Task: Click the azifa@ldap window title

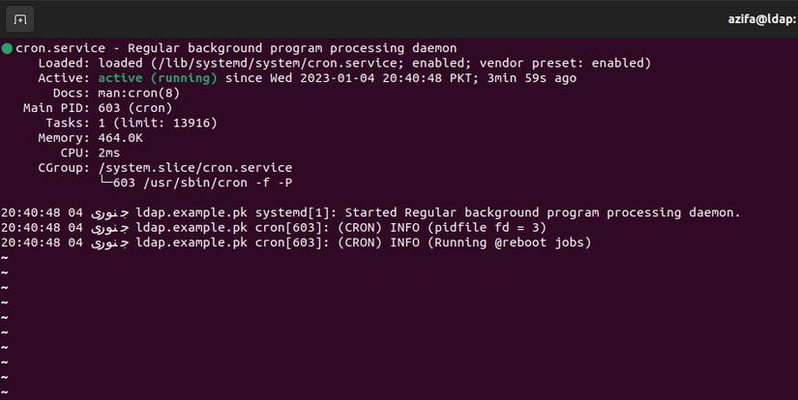Action: click(x=762, y=18)
